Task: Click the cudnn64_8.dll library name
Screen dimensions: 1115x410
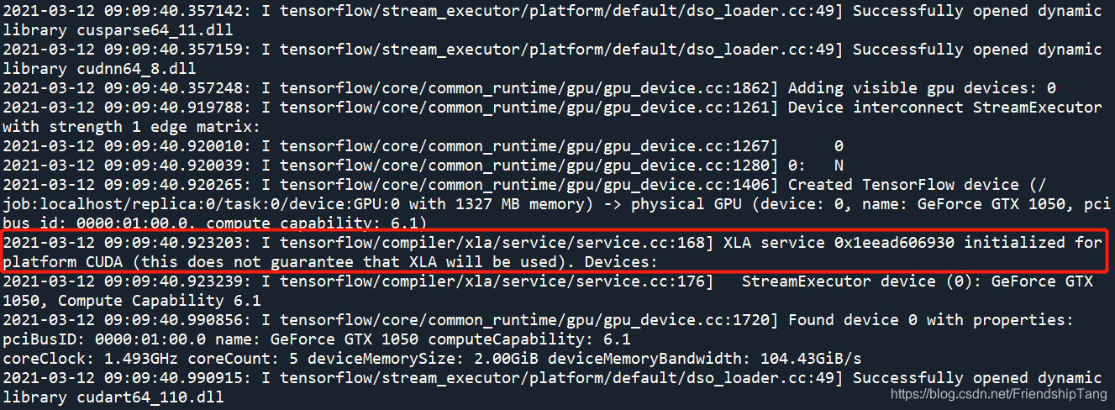Action: tap(131, 68)
